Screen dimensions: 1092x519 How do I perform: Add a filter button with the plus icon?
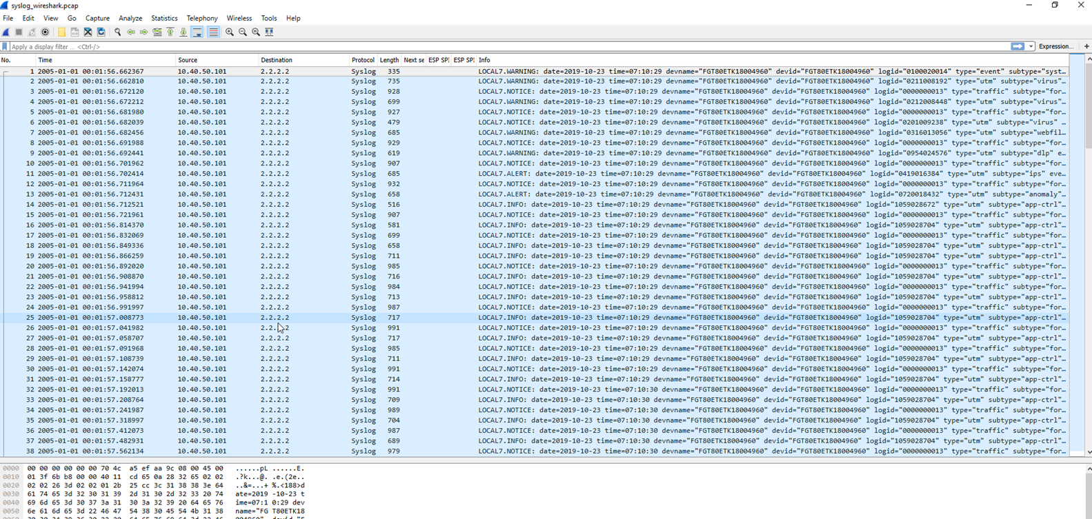pyautogui.click(x=1086, y=46)
